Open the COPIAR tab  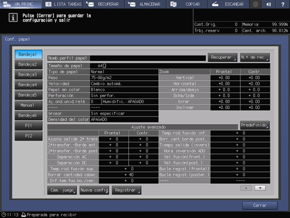click(x=187, y=4)
